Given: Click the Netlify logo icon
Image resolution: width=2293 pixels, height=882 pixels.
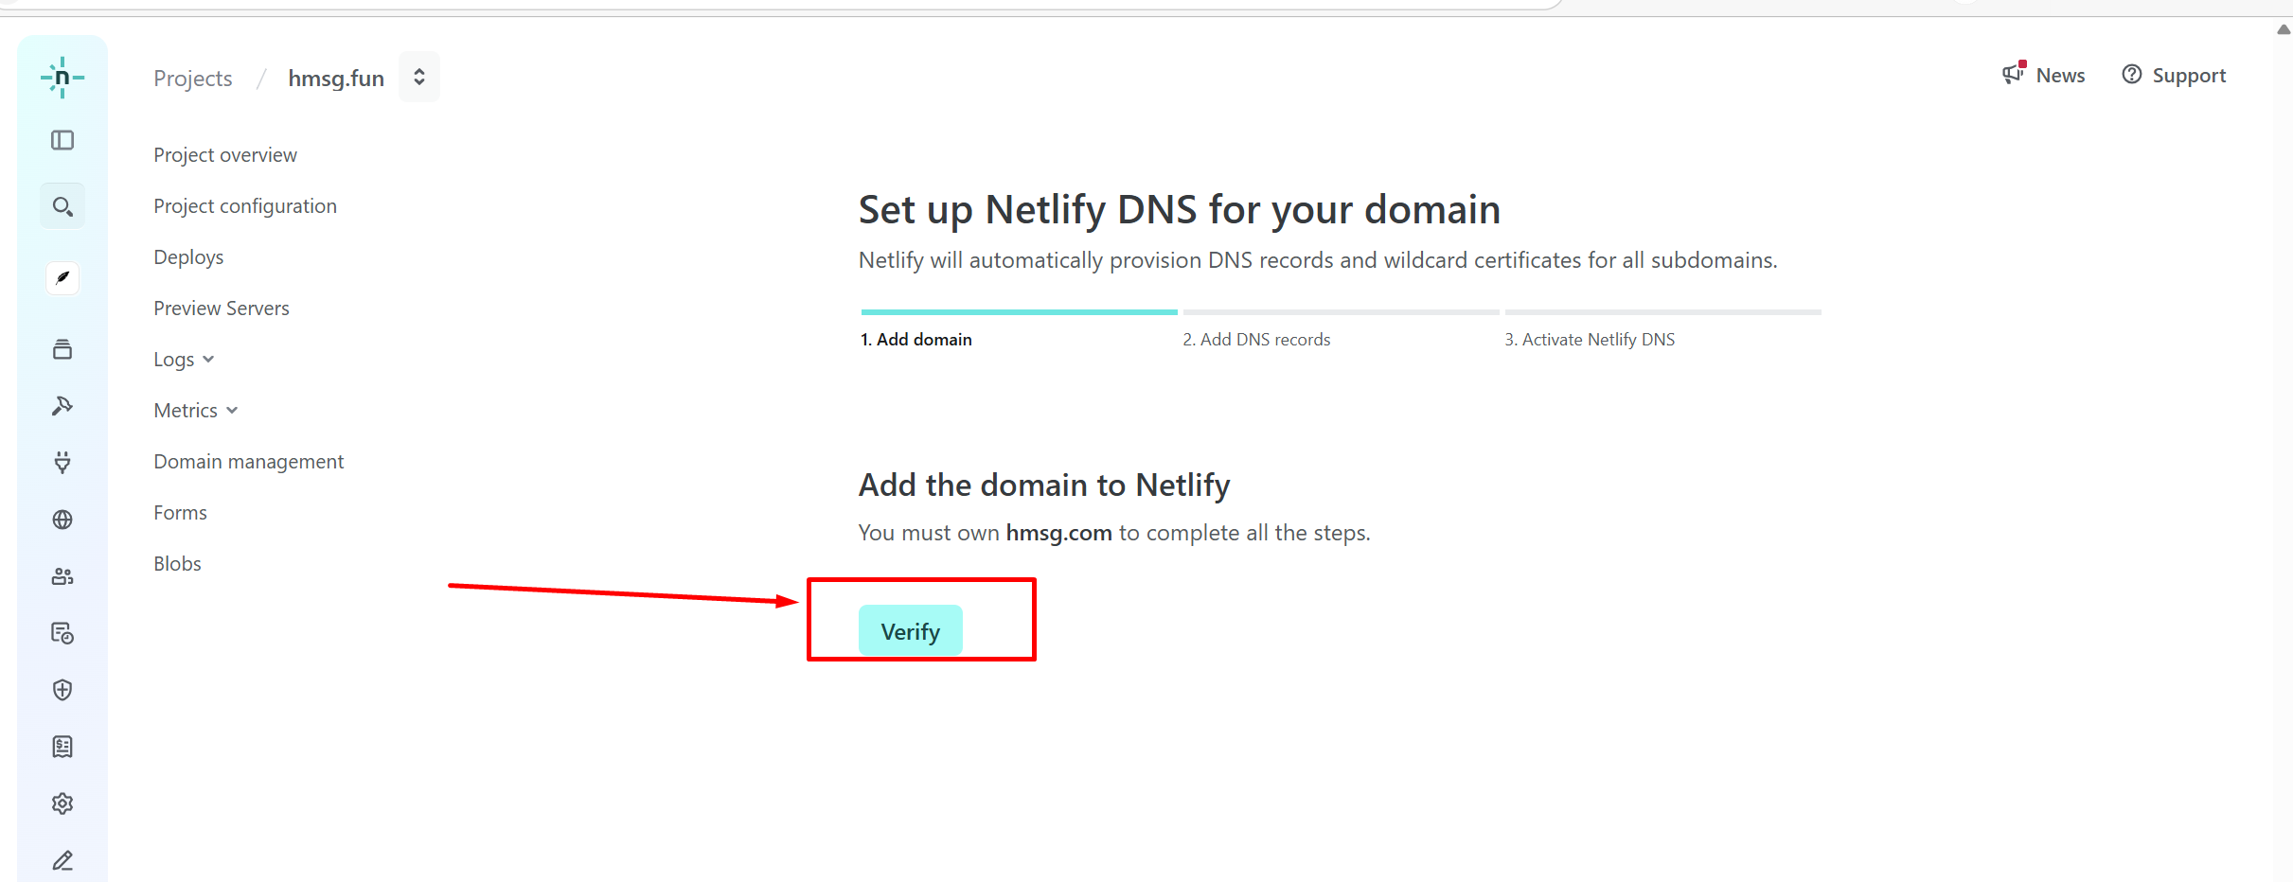Looking at the screenshot, I should [x=62, y=78].
